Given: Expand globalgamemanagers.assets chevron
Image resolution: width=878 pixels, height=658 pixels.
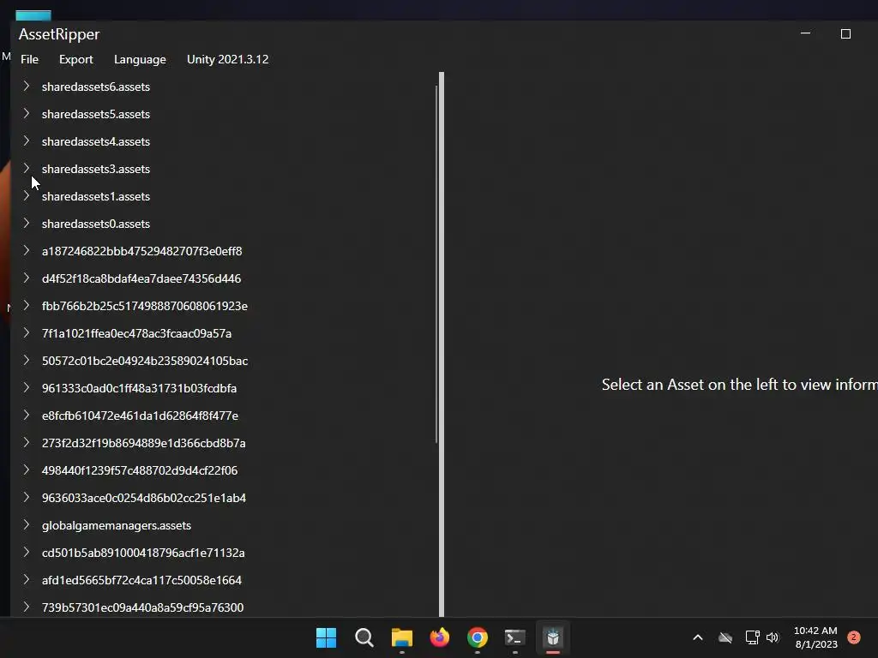Looking at the screenshot, I should point(27,525).
